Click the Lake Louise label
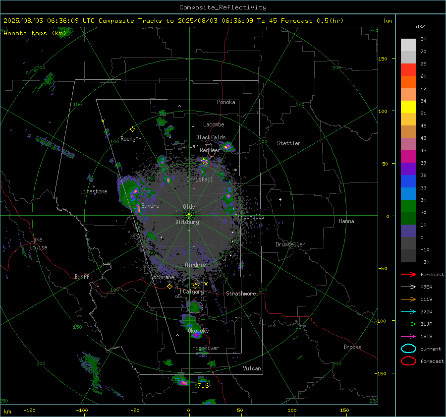The image size is (446, 417). (38, 243)
